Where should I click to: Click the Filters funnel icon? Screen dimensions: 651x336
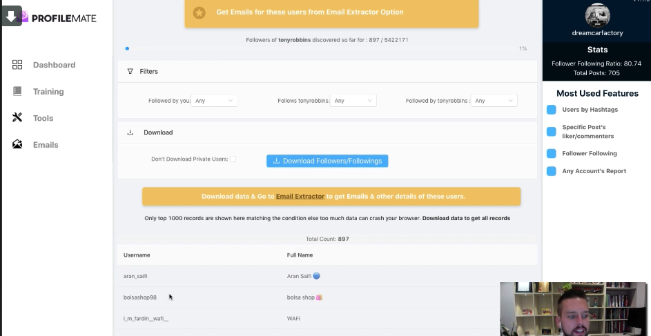[x=130, y=71]
